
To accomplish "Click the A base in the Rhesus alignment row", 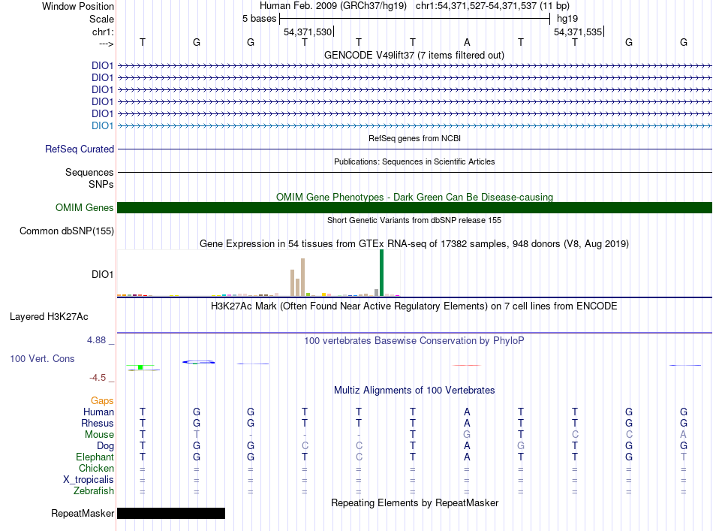I will pos(467,423).
